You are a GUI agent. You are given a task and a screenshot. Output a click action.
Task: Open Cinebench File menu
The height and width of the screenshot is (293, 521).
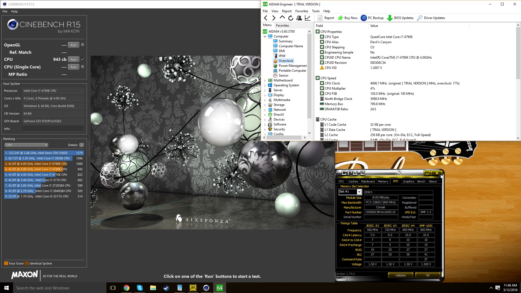click(x=5, y=11)
